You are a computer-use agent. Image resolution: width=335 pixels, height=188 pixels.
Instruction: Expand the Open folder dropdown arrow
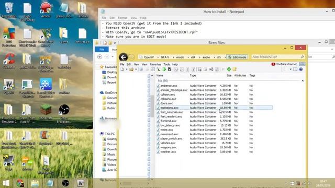pyautogui.click(x=136, y=69)
